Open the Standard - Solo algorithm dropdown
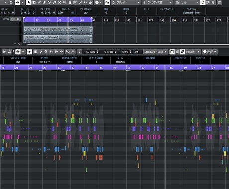229x189 pixels. (x=155, y=52)
